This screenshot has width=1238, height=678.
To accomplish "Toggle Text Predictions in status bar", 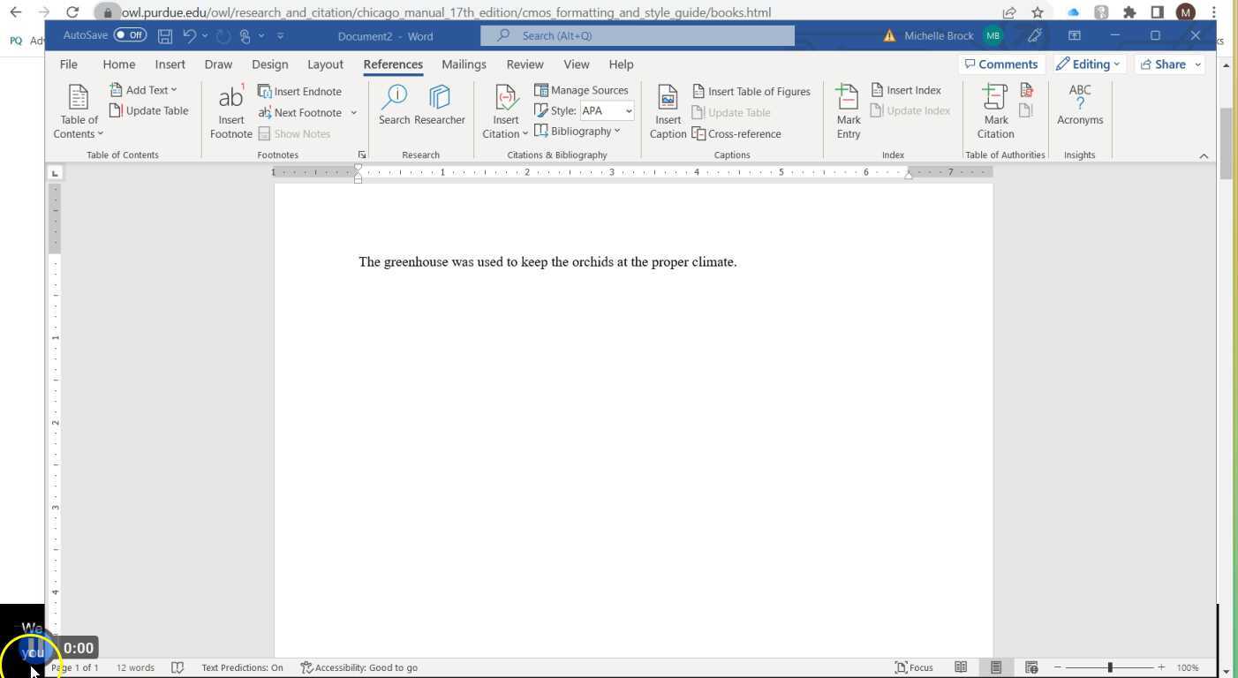I will coord(242,667).
